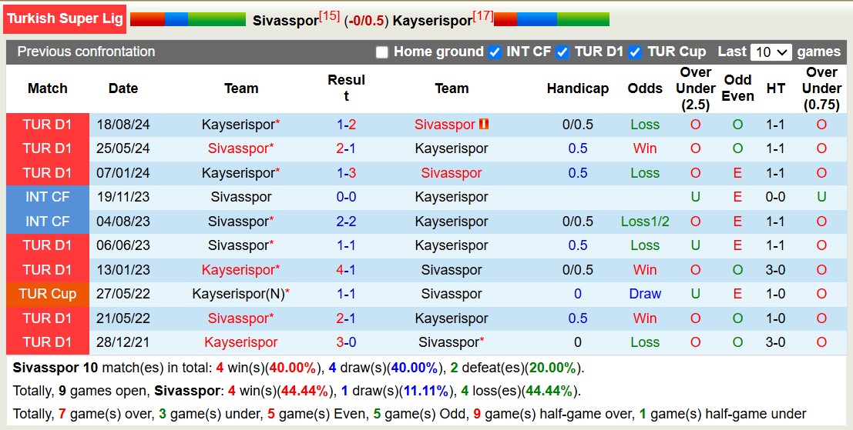Open the 4-1 result from 13/01/23

pos(346,270)
